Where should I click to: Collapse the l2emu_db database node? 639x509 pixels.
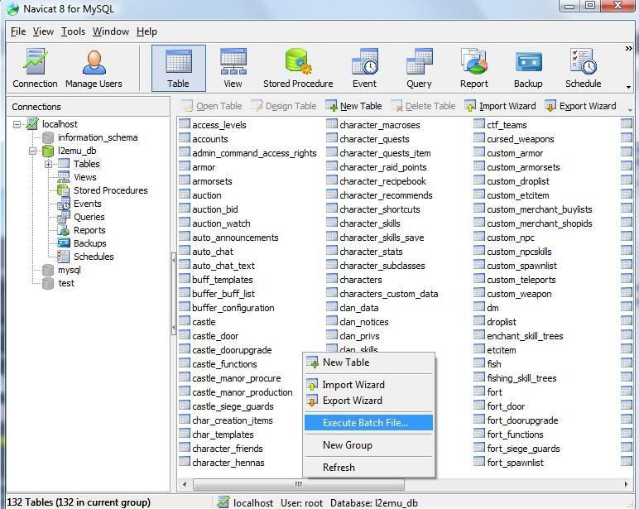pos(32,151)
